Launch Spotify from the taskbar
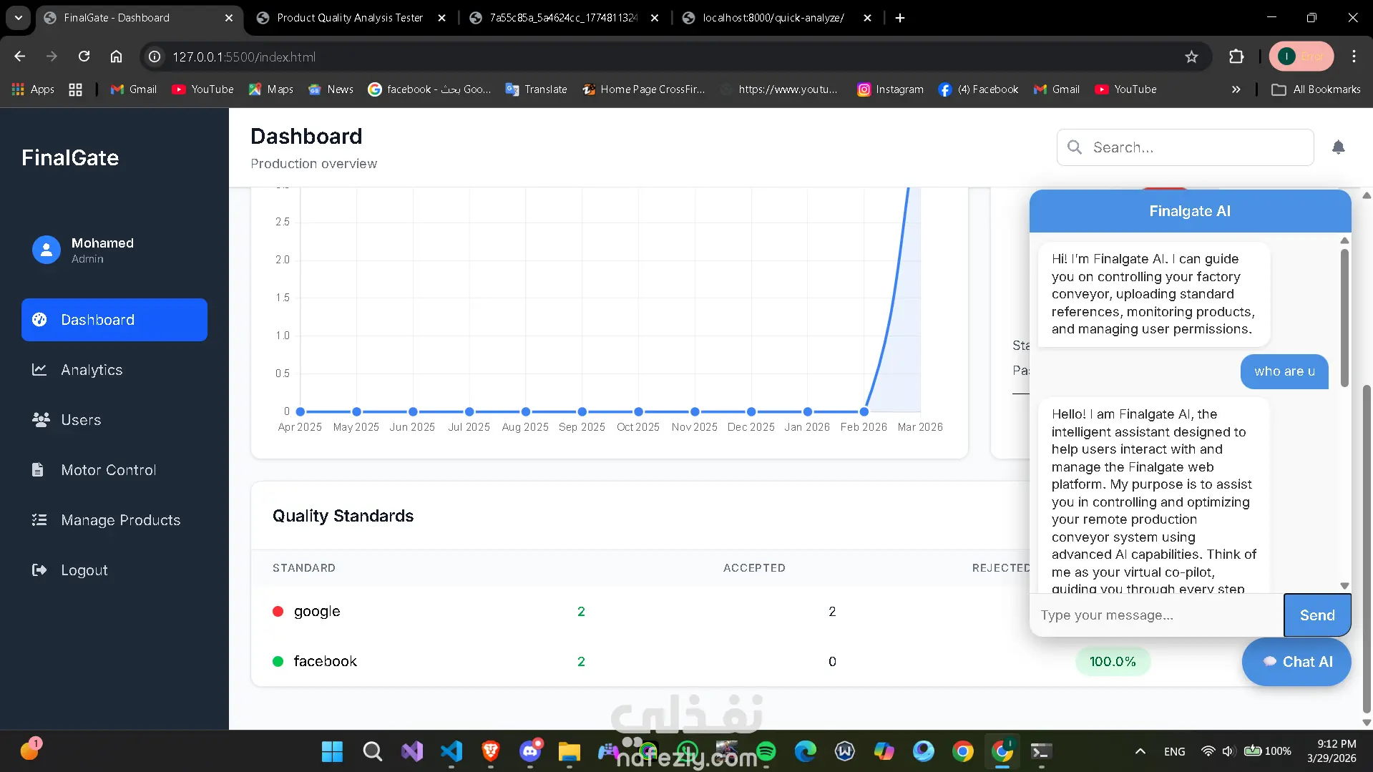This screenshot has height=772, width=1373. (x=766, y=751)
